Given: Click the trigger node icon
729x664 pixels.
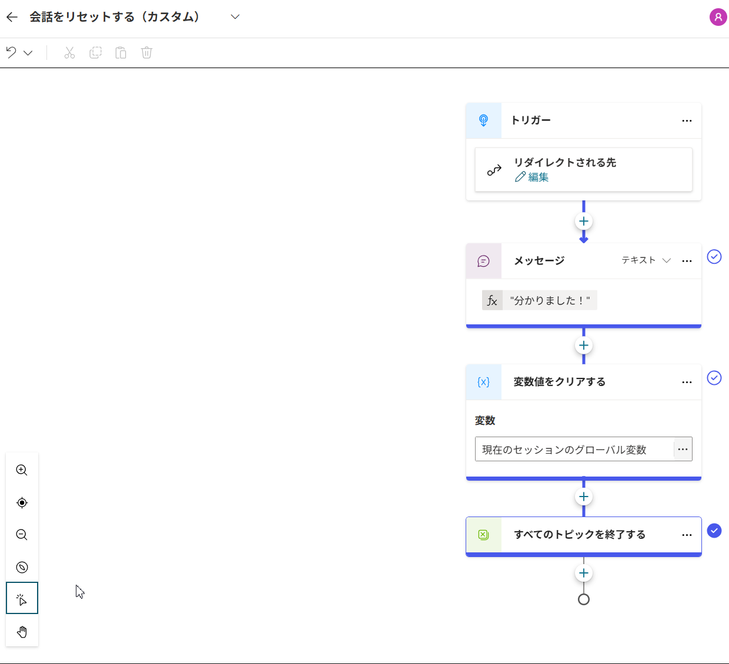Looking at the screenshot, I should click(x=483, y=120).
